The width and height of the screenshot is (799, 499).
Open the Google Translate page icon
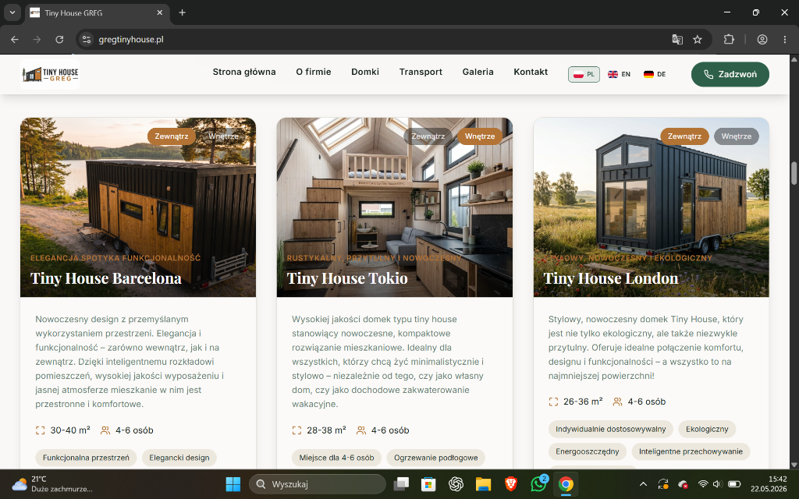point(677,39)
